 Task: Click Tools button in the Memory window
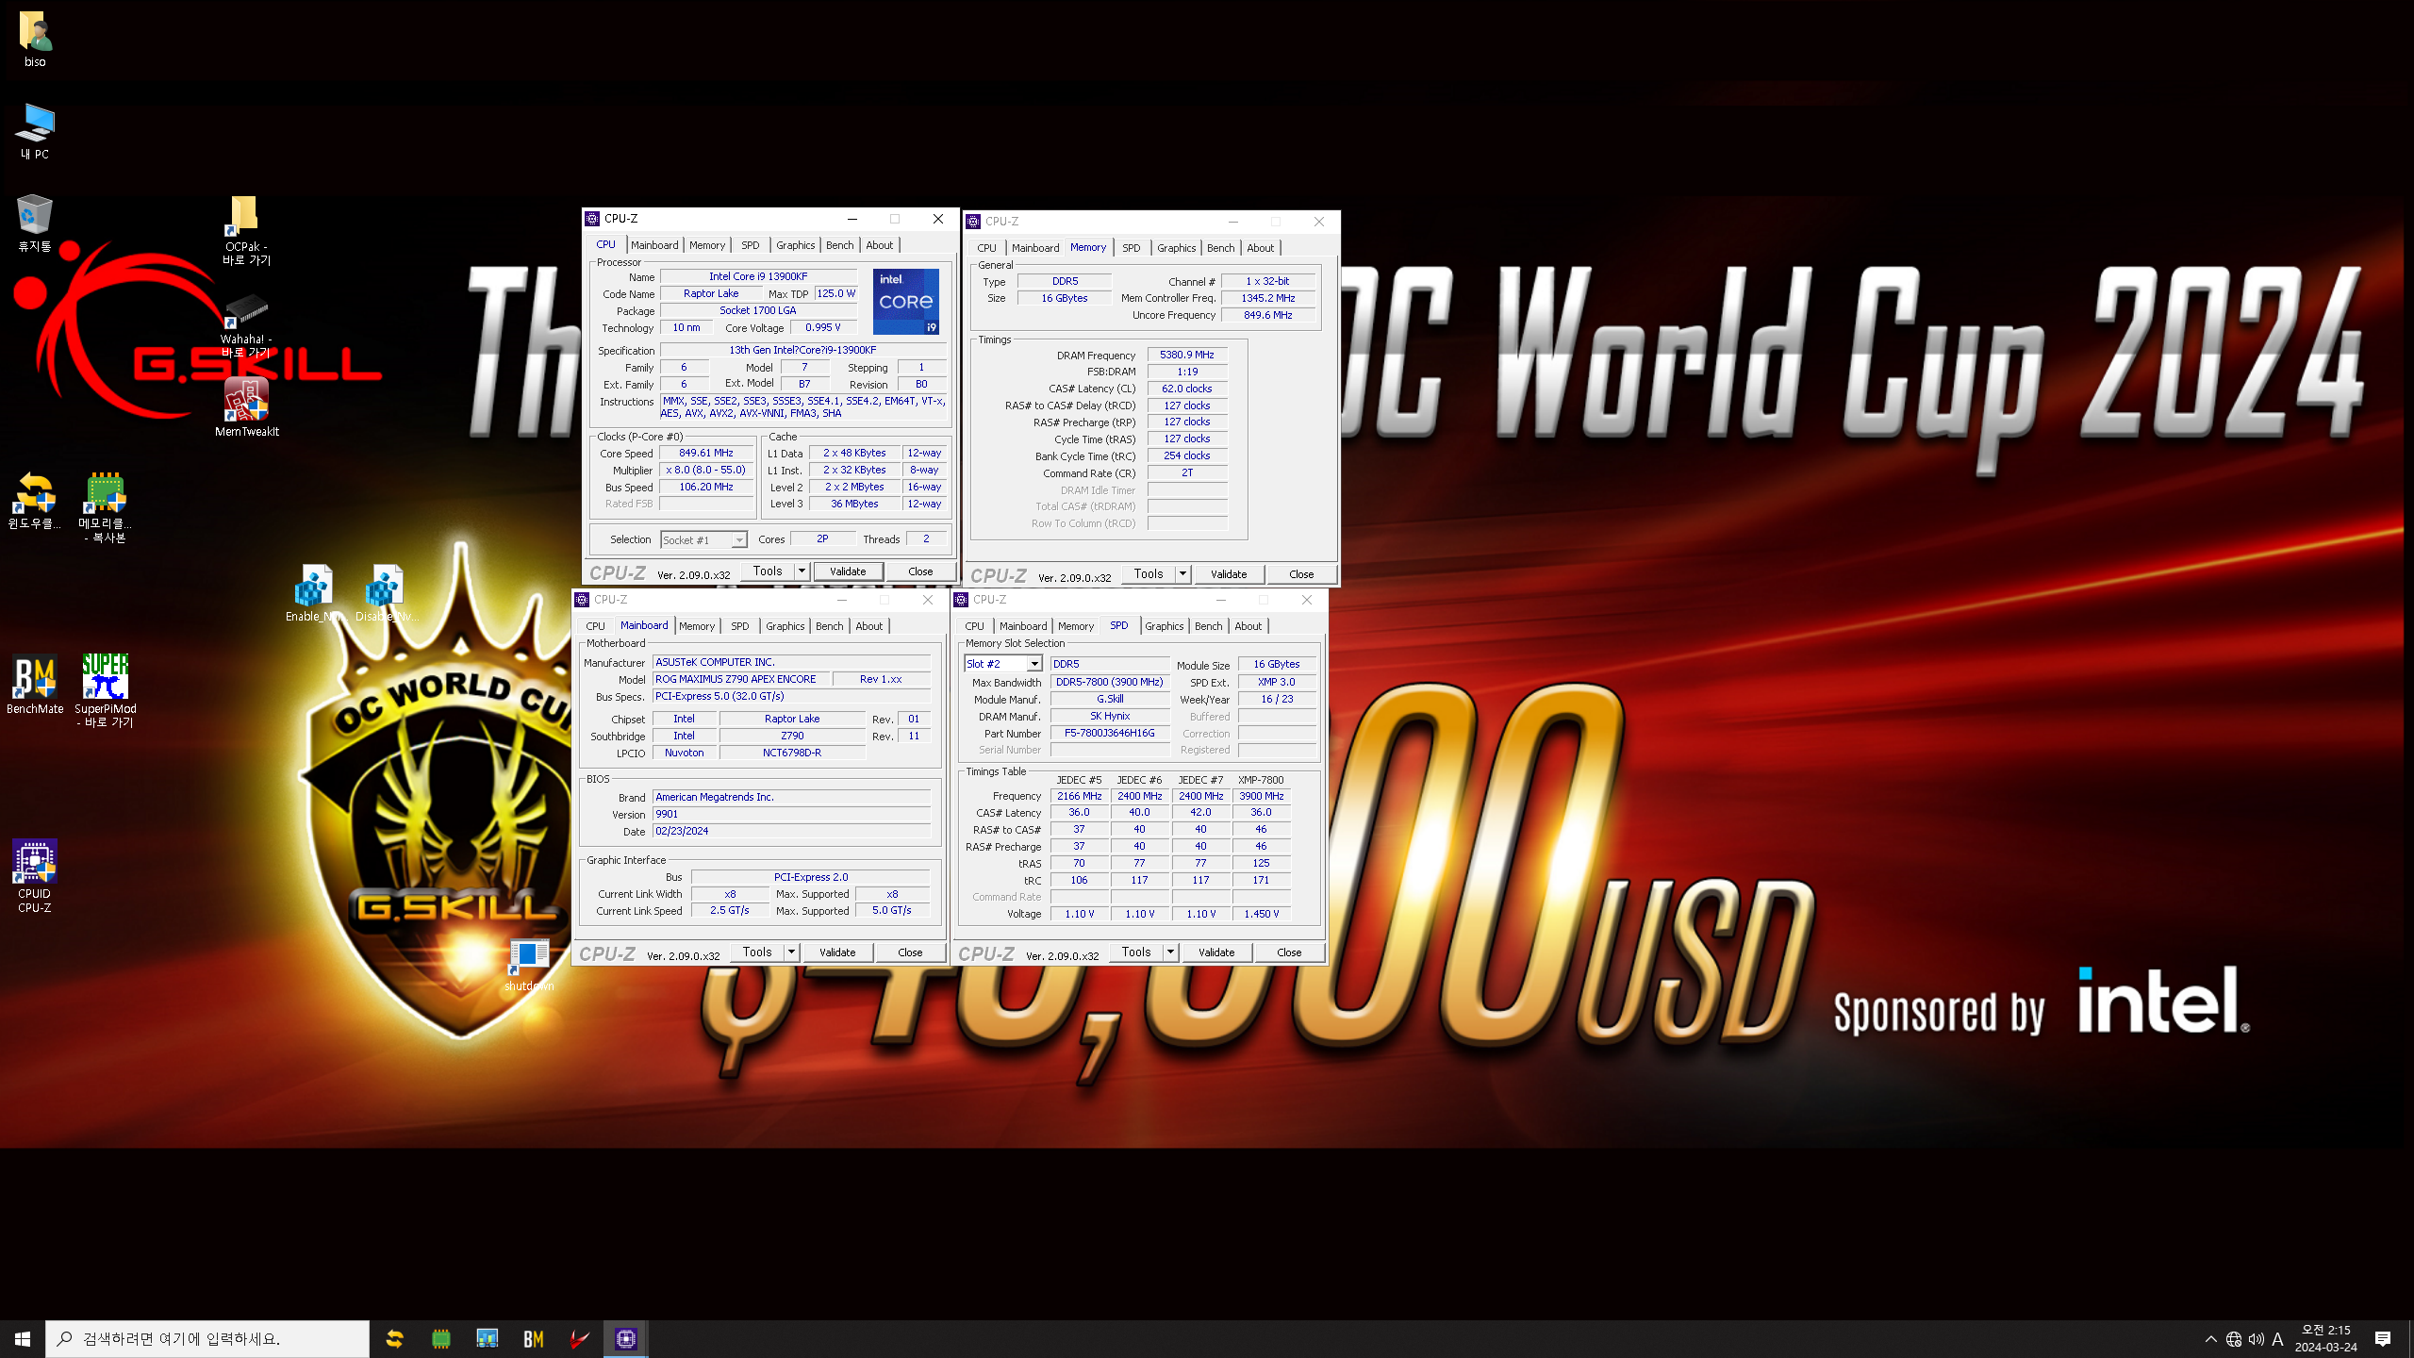(1149, 574)
